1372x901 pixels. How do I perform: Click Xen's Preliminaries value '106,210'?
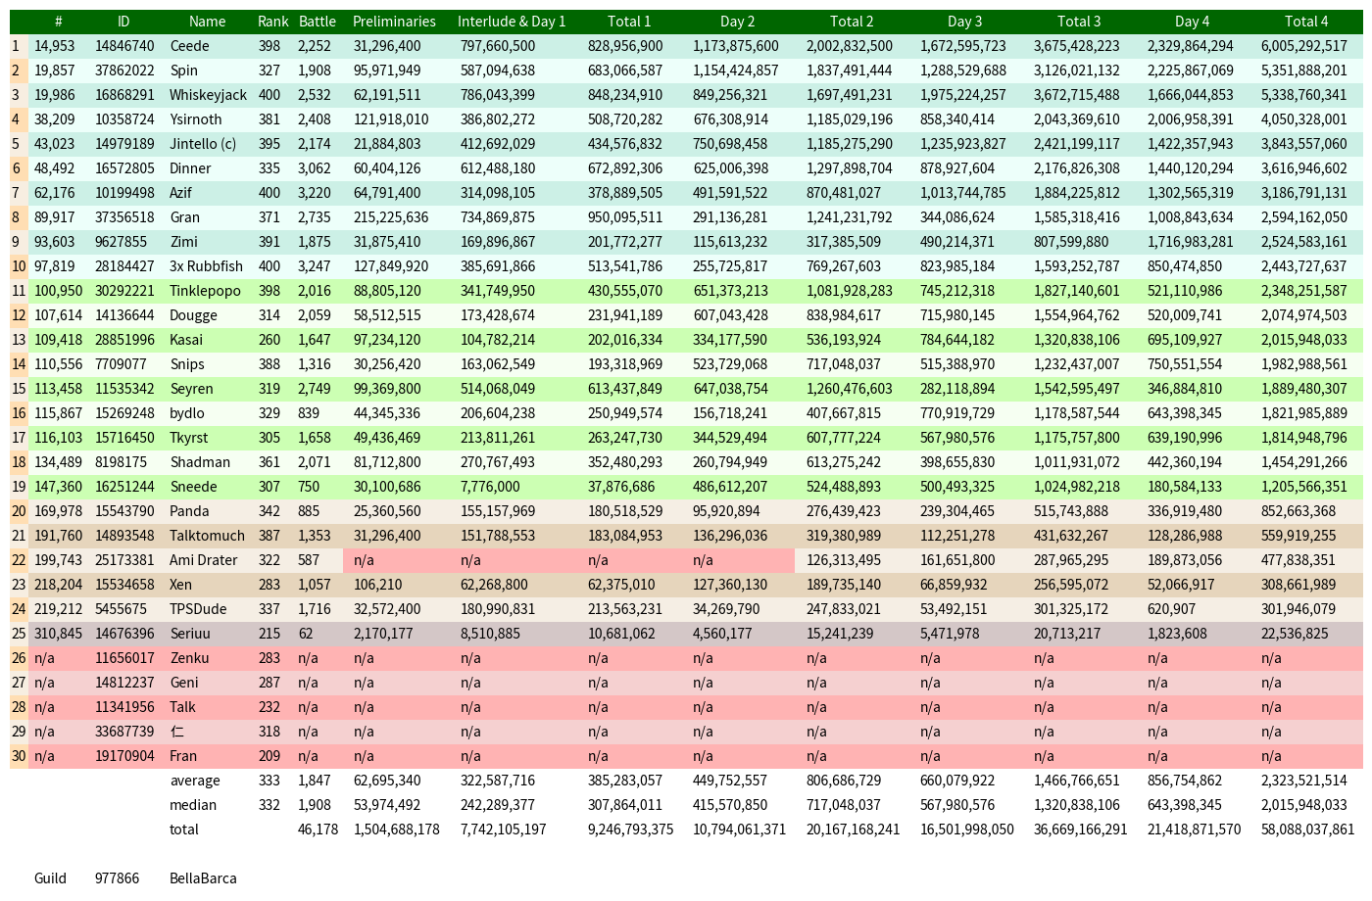[x=377, y=585]
